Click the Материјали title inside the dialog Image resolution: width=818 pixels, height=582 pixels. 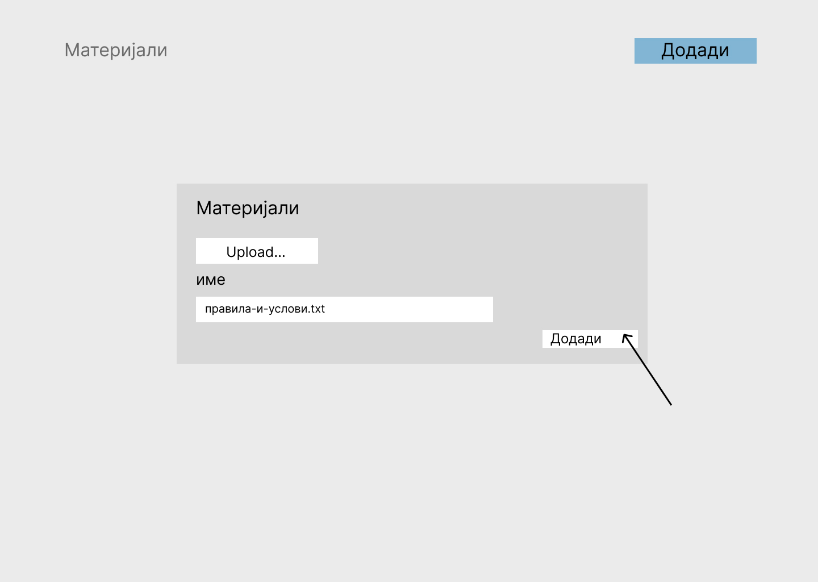point(247,208)
